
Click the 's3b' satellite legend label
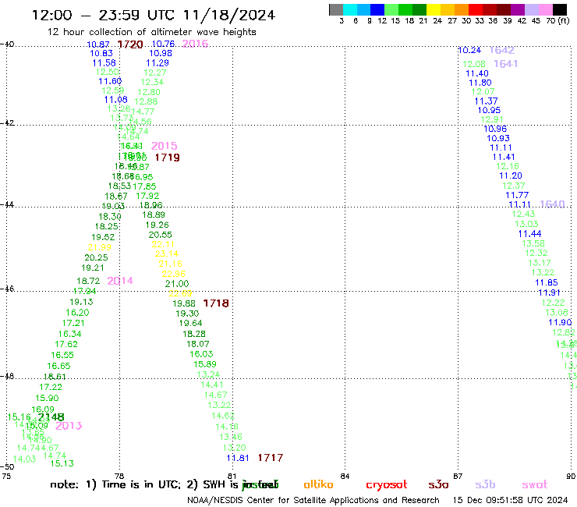tap(485, 484)
